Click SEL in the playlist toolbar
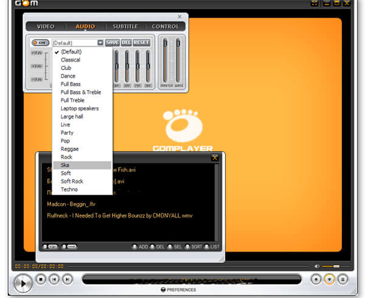 coord(175,247)
